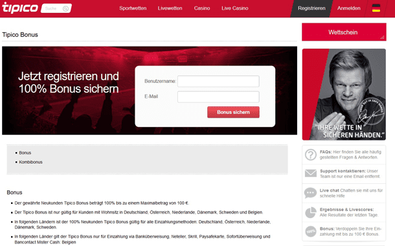This screenshot has width=395, height=246.
Task: Select the German flag language icon
Action: click(x=376, y=8)
